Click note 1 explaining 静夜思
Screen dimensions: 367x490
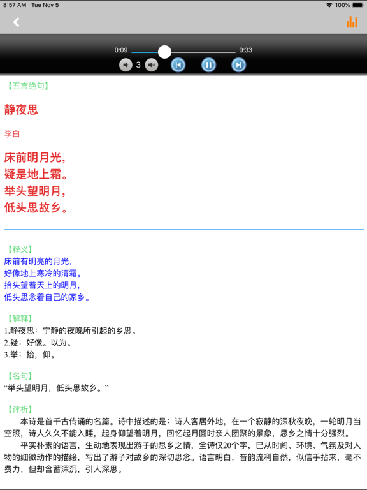point(71,330)
